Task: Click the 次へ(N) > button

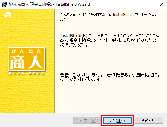Action: point(117,120)
